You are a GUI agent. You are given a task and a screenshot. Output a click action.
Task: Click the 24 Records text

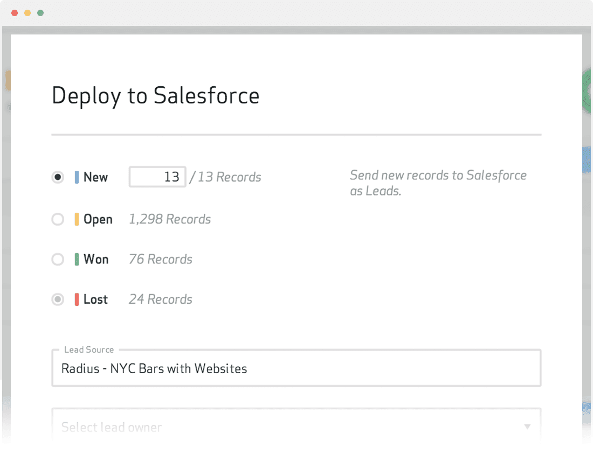click(161, 299)
